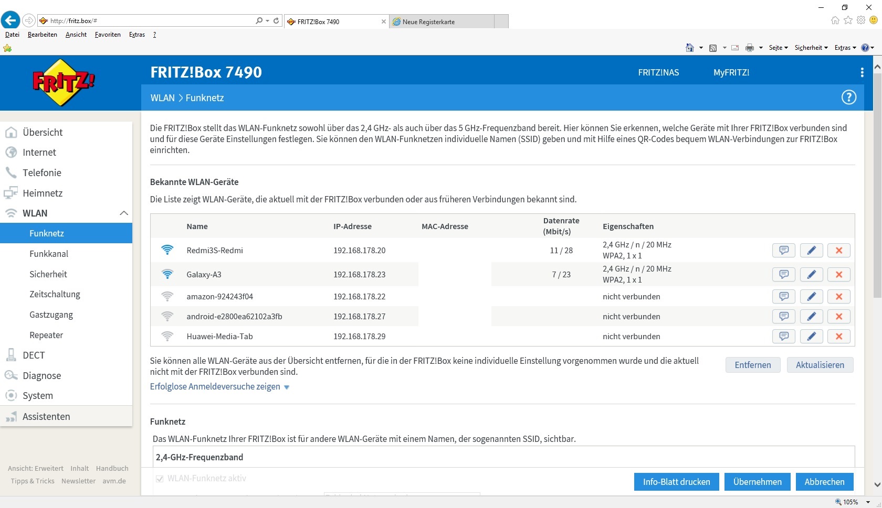Open notes for amazon-924243f04 device
Viewport: 882px width, 508px height.
(784, 297)
